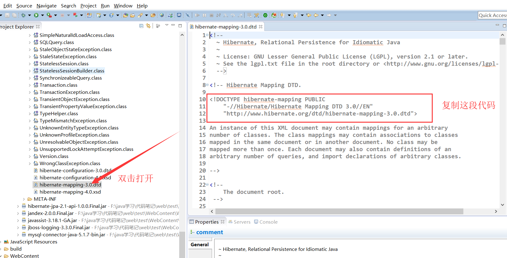Start debugging with the bug icon
The width and height of the screenshot is (507, 258).
tap(23, 15)
